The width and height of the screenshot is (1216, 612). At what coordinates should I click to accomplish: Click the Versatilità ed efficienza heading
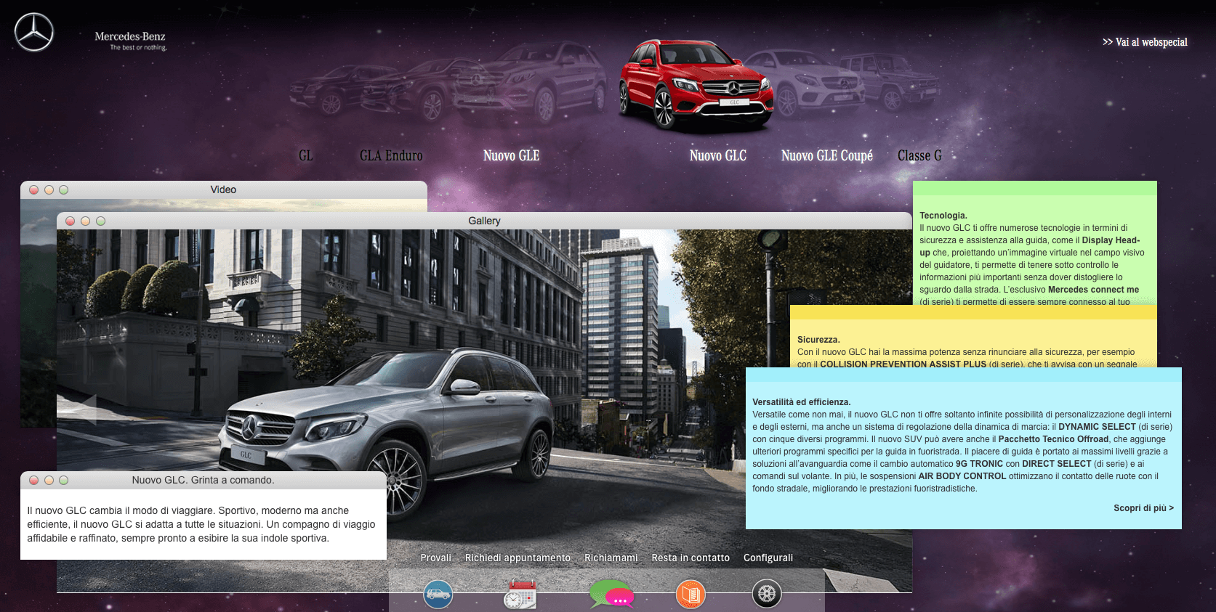point(801,402)
